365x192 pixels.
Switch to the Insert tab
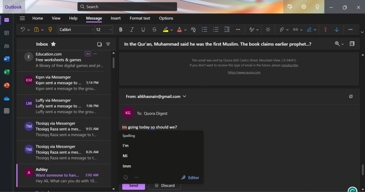point(116,18)
